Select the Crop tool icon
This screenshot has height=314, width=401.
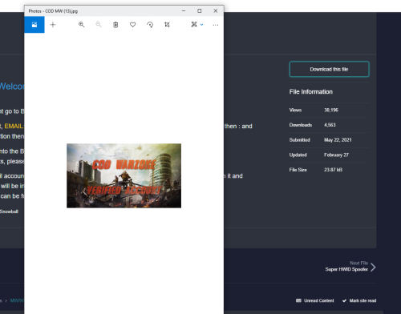pyautogui.click(x=167, y=25)
